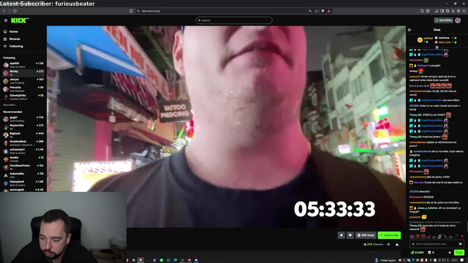The height and width of the screenshot is (263, 468).
Task: Open schneckyirl recommended channel
Action: pos(23,151)
